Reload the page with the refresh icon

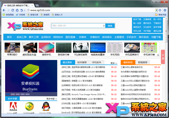(x=13, y=10)
